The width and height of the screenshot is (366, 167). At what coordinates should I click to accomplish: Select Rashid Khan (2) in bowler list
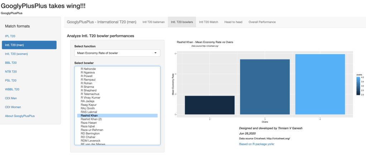(x=91, y=119)
